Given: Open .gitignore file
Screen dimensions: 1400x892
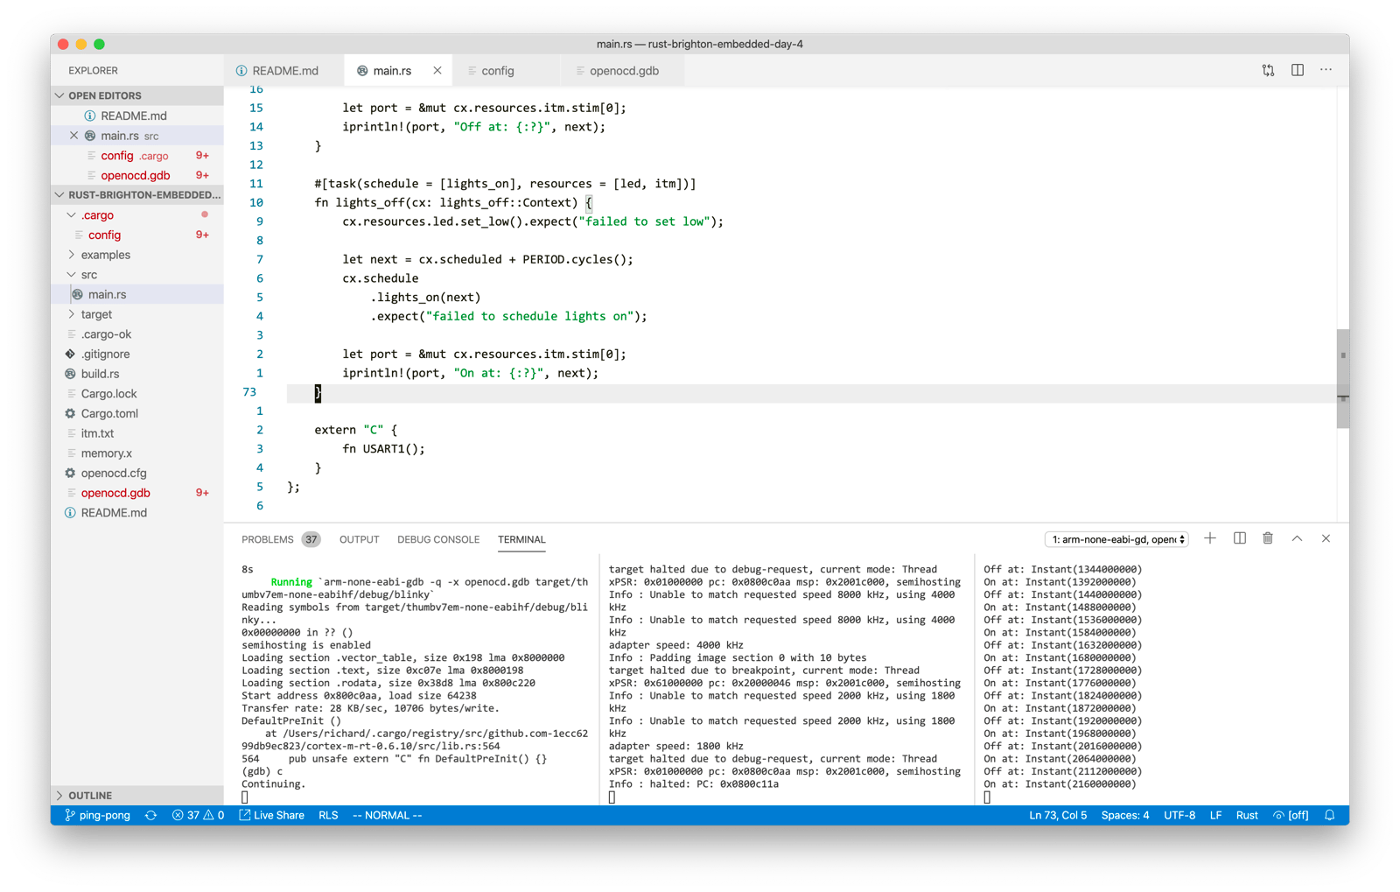Looking at the screenshot, I should click(136, 354).
